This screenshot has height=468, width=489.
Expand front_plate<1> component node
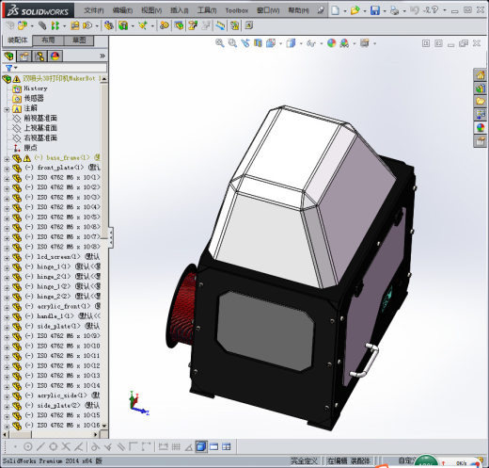click(x=7, y=169)
